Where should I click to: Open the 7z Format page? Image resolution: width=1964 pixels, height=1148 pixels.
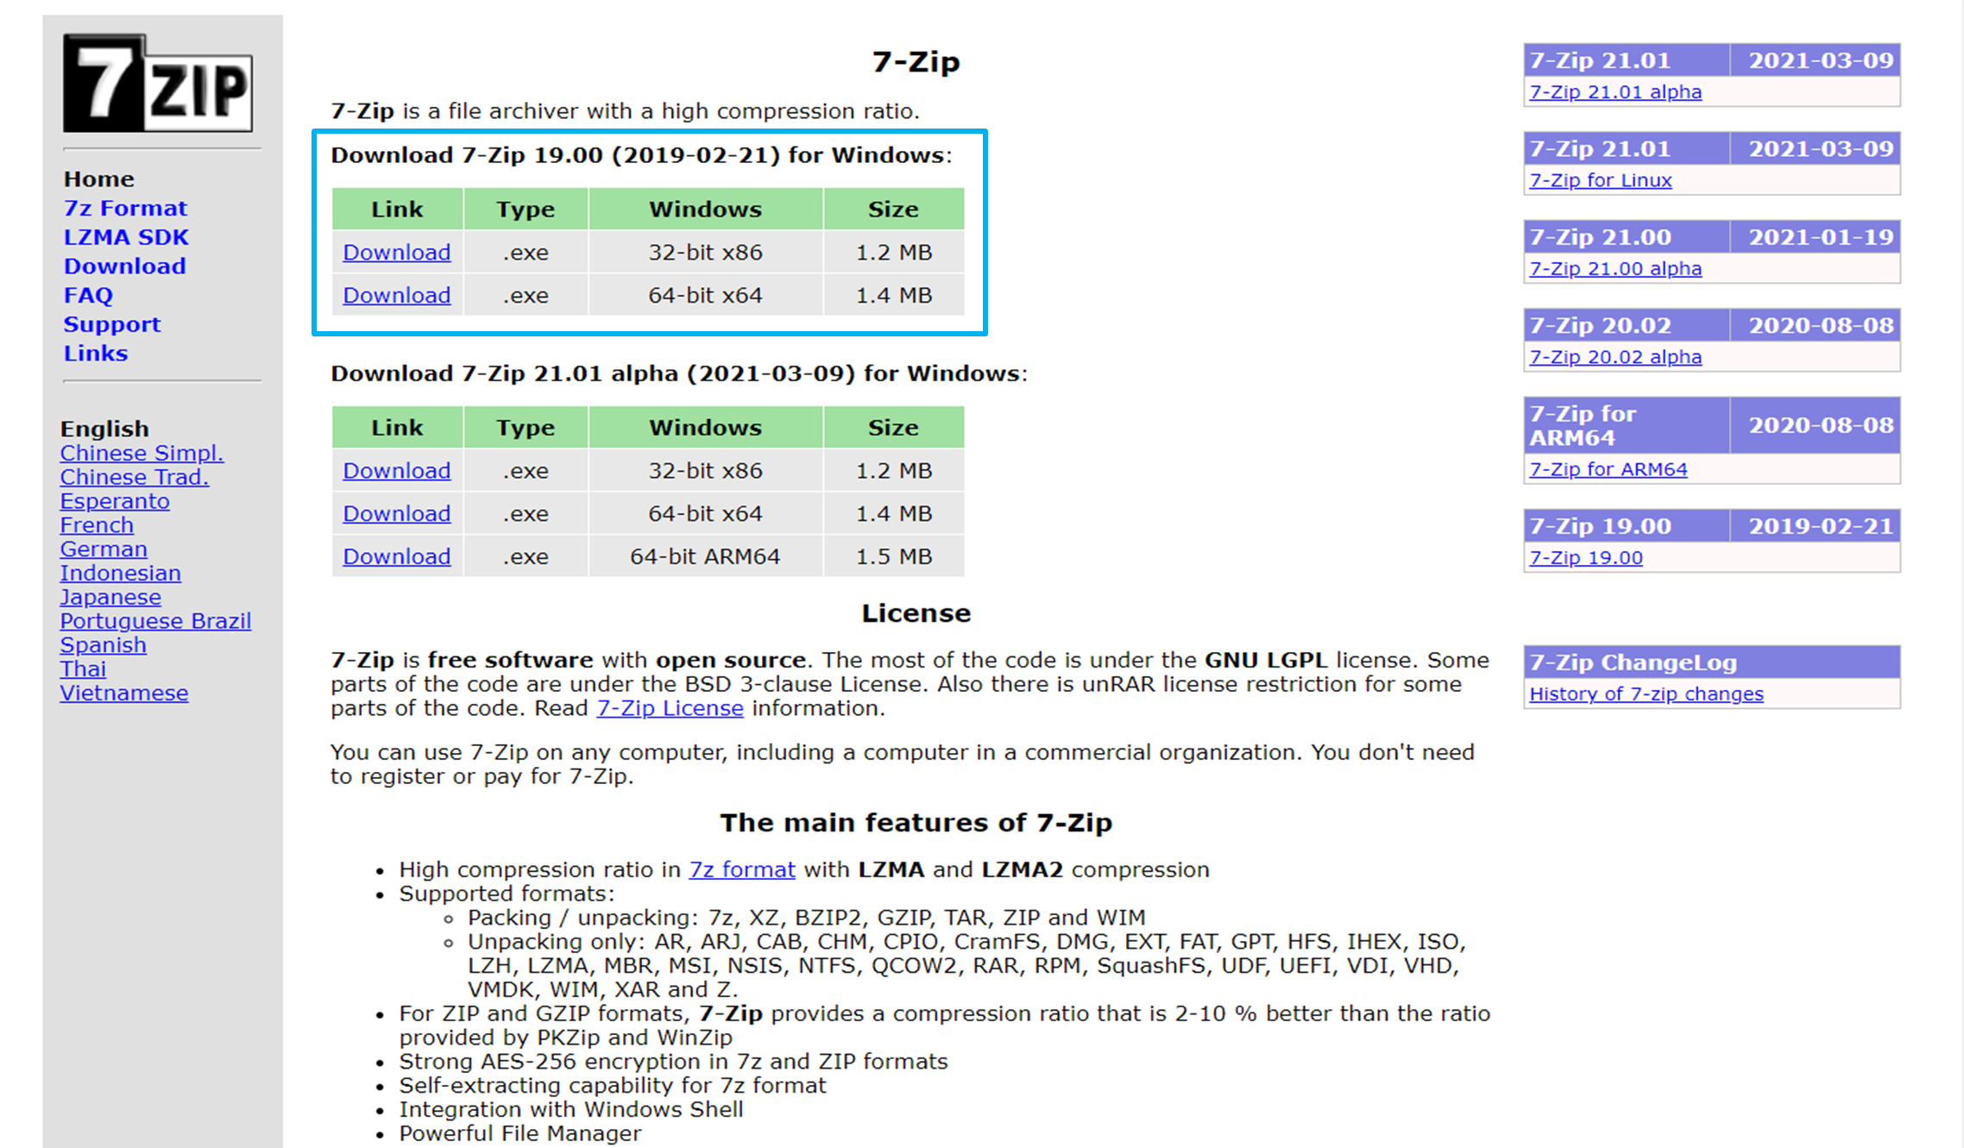click(x=125, y=208)
